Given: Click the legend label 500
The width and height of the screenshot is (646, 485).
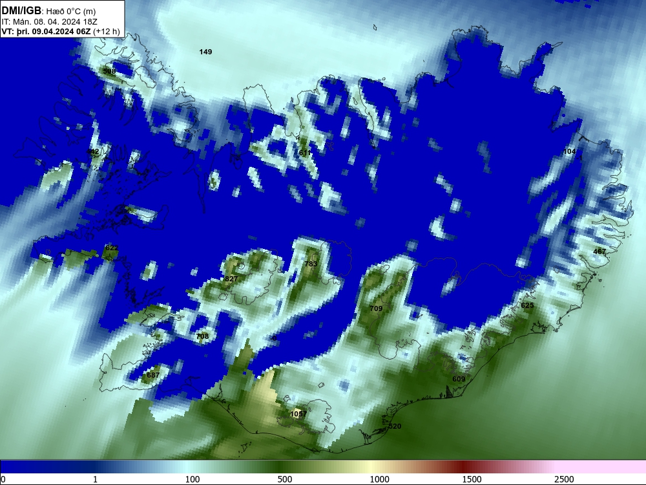Looking at the screenshot, I should tap(285, 479).
